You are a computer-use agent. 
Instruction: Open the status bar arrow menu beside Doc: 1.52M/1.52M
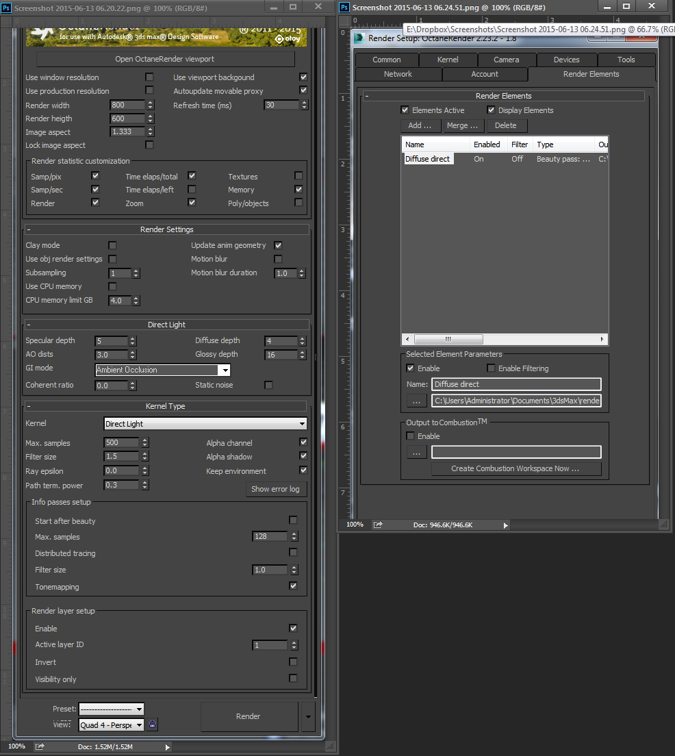(x=167, y=747)
